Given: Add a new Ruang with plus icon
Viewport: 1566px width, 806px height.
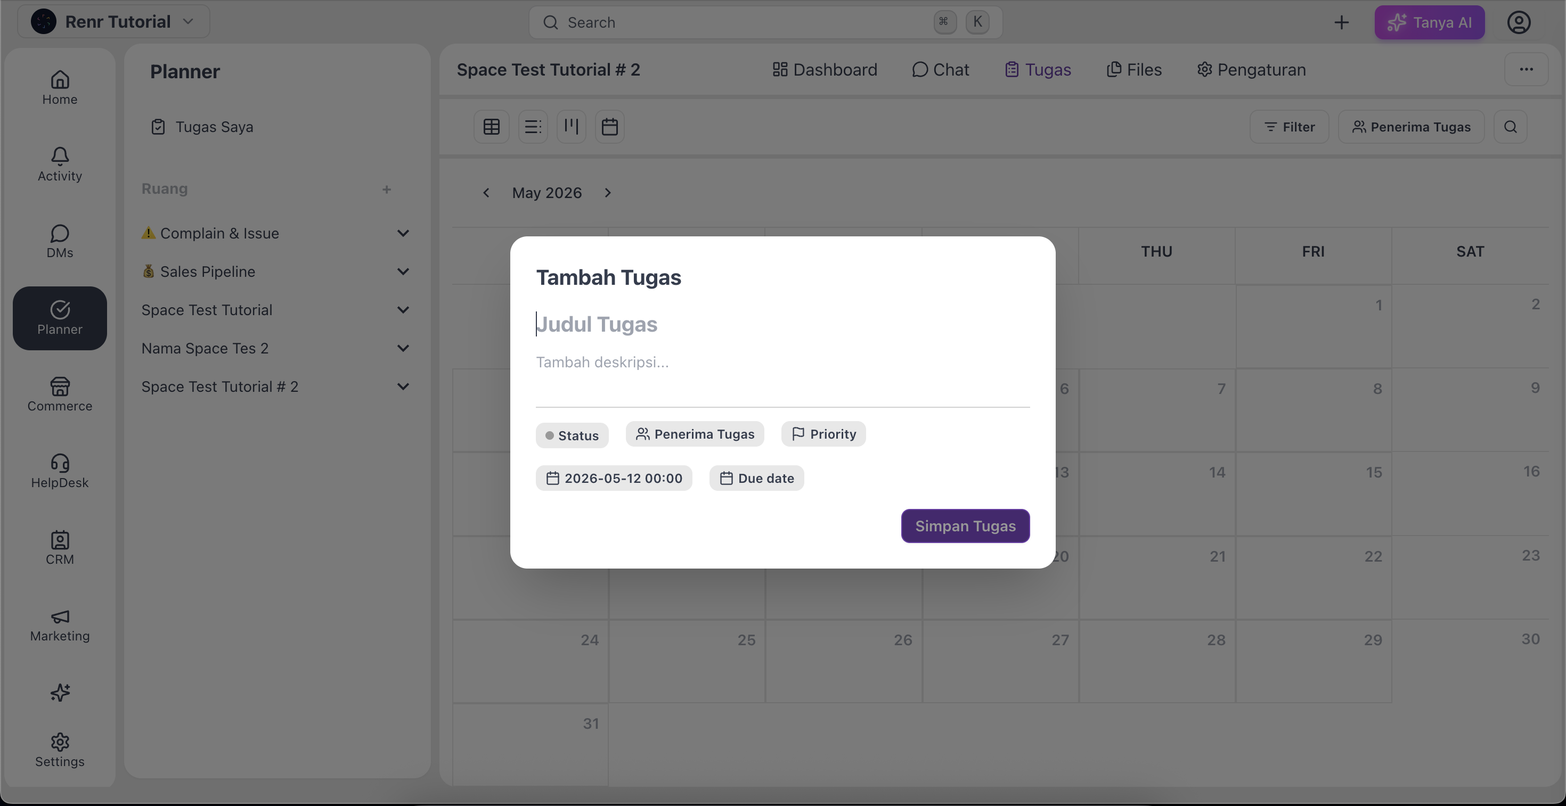Looking at the screenshot, I should coord(387,190).
